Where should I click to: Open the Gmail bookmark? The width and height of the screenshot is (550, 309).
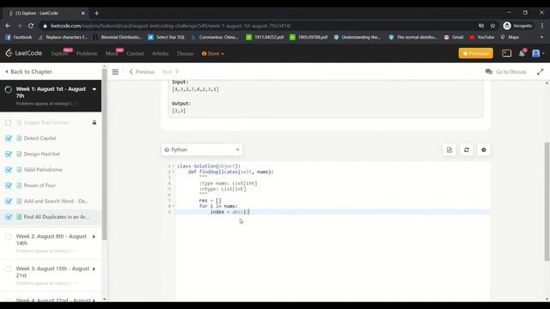454,37
